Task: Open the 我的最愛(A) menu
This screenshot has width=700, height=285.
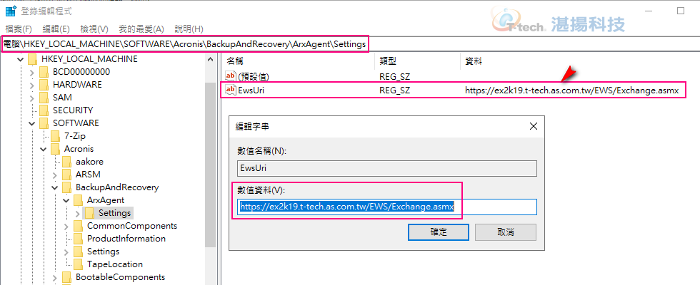Action: pos(141,29)
